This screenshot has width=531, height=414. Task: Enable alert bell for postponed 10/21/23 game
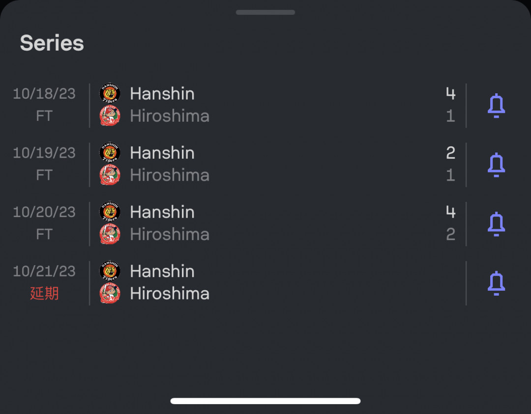496,283
